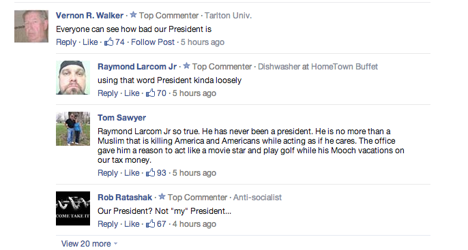Open Vernon R. Walker's profile picture
468x250 pixels.
click(31, 26)
